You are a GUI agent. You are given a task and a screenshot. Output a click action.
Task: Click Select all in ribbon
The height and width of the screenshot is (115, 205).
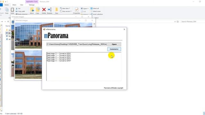coord(95,8)
